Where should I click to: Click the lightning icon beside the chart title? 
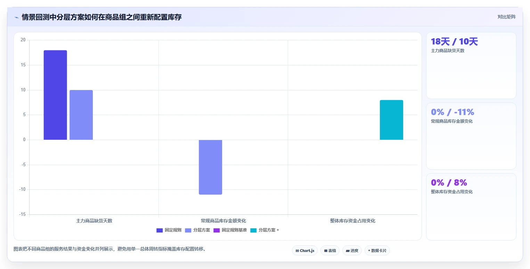tap(16, 17)
